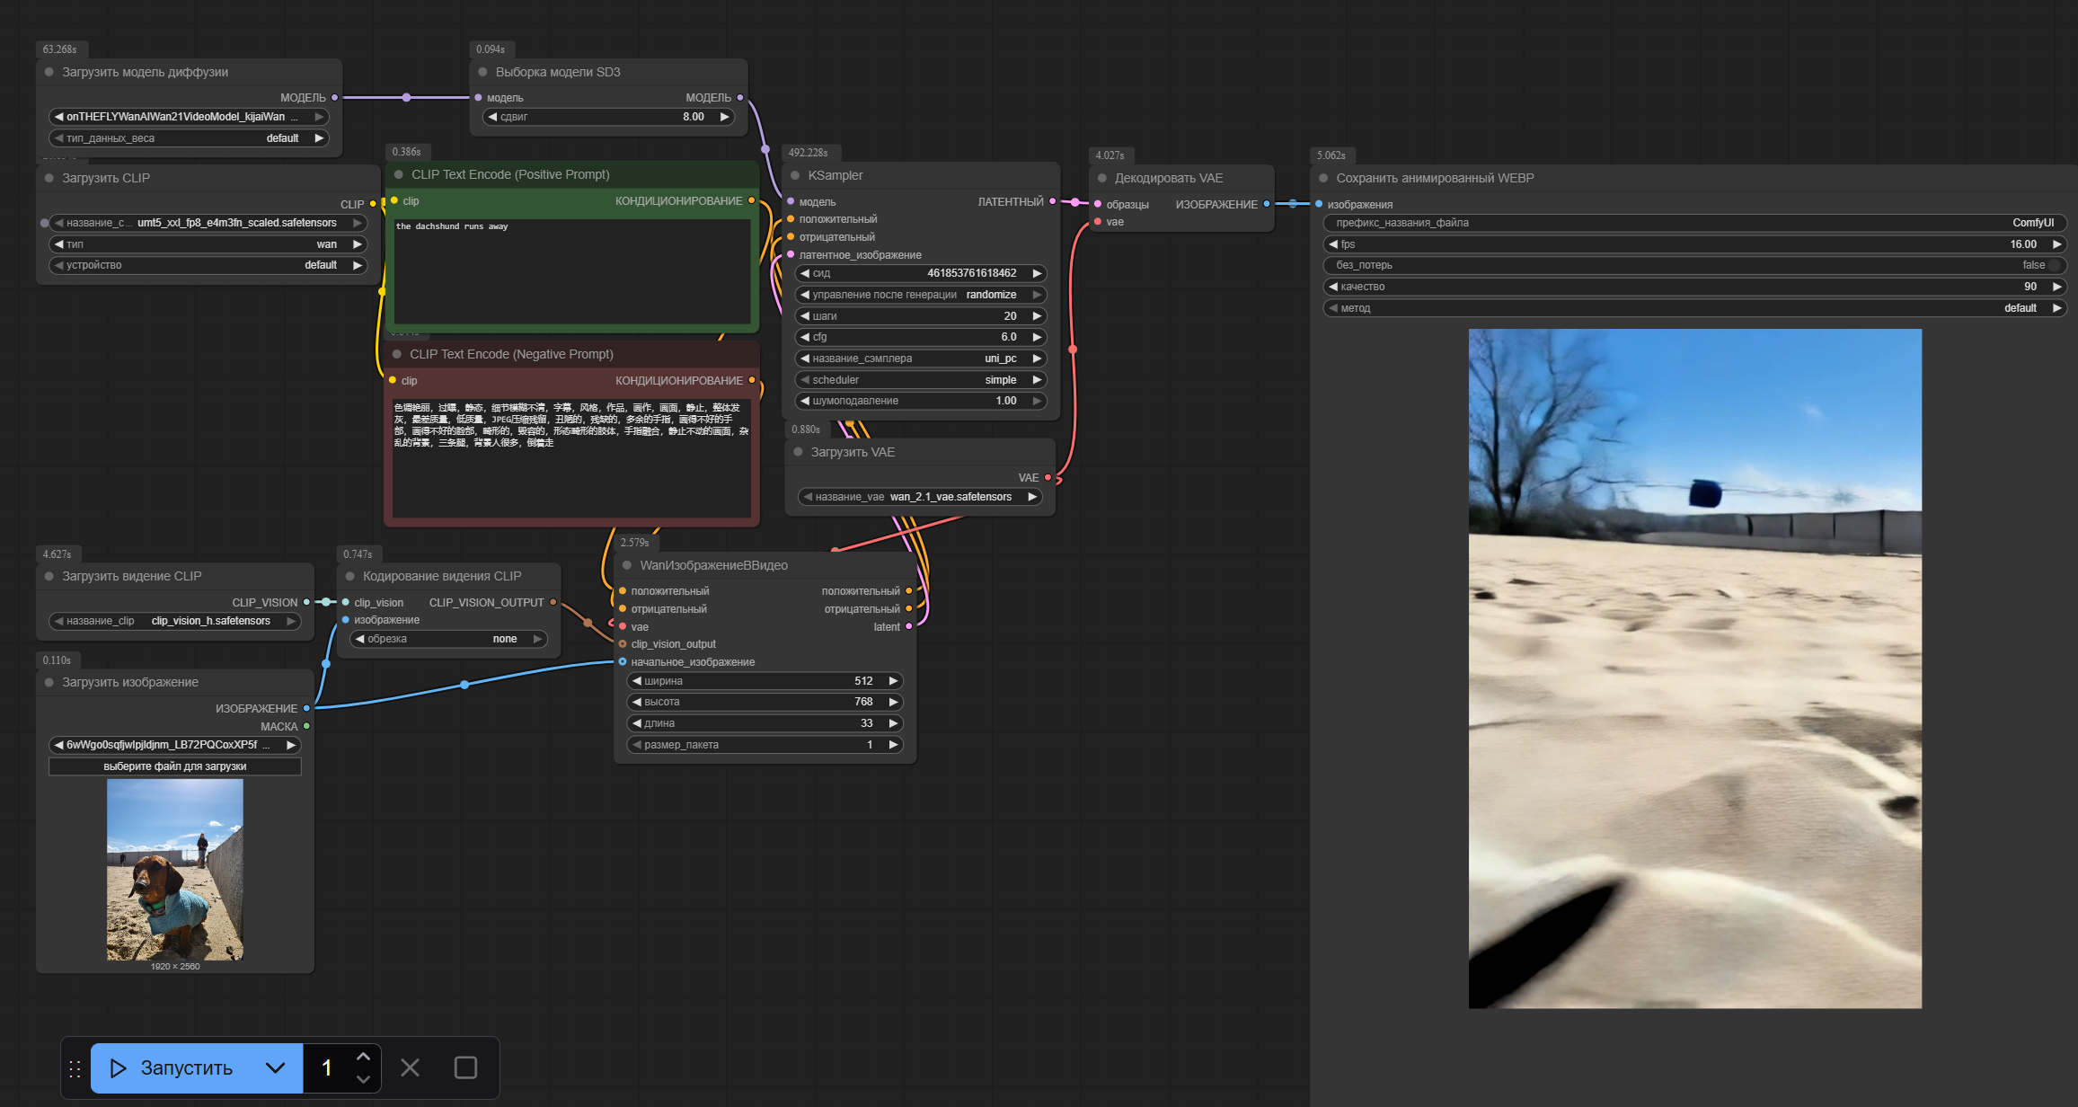Cancel current run with the X icon
Image resolution: width=2078 pixels, height=1107 pixels.
pyautogui.click(x=410, y=1067)
